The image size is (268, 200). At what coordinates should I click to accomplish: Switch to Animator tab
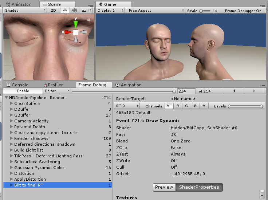point(18,4)
